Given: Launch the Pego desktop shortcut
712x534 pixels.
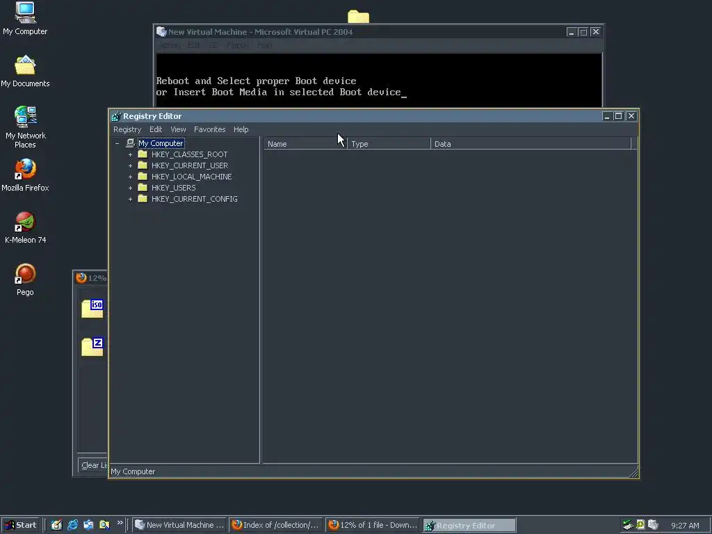Looking at the screenshot, I should (x=25, y=280).
